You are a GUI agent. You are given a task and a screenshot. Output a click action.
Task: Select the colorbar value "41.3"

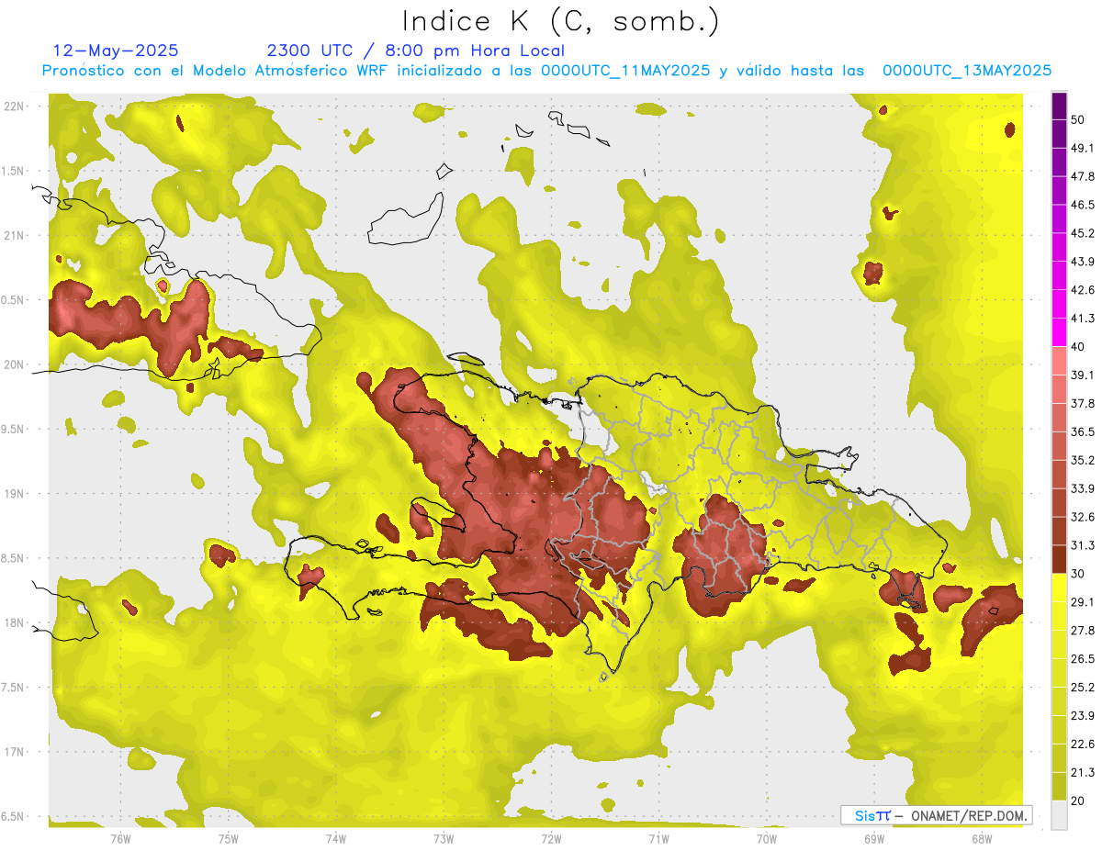pos(1083,319)
